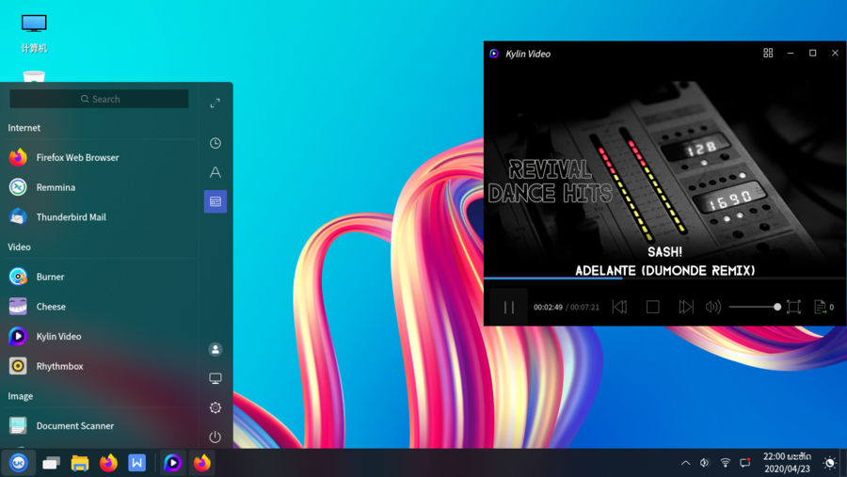Switch to category app view
This screenshot has width=847, height=477.
[x=215, y=201]
